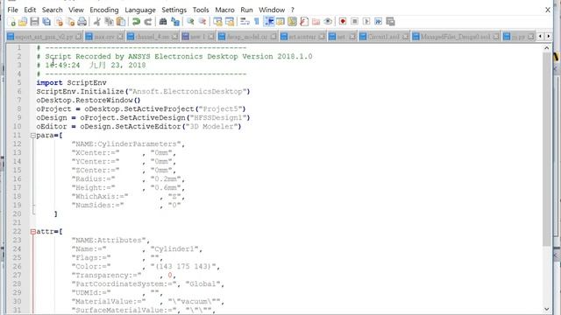Cut selection using the scissors icon
Screen dimensions: 561x315
[x=97, y=22]
